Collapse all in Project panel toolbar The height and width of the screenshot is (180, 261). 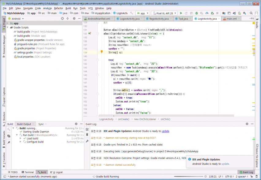pos(68,19)
